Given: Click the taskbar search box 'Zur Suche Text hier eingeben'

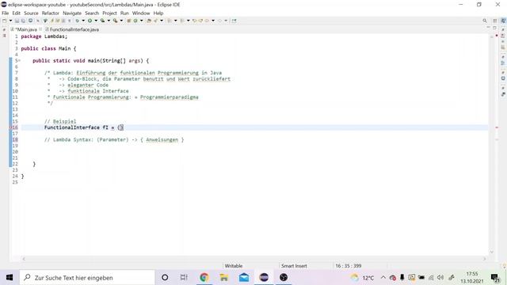Looking at the screenshot, I should [87, 278].
